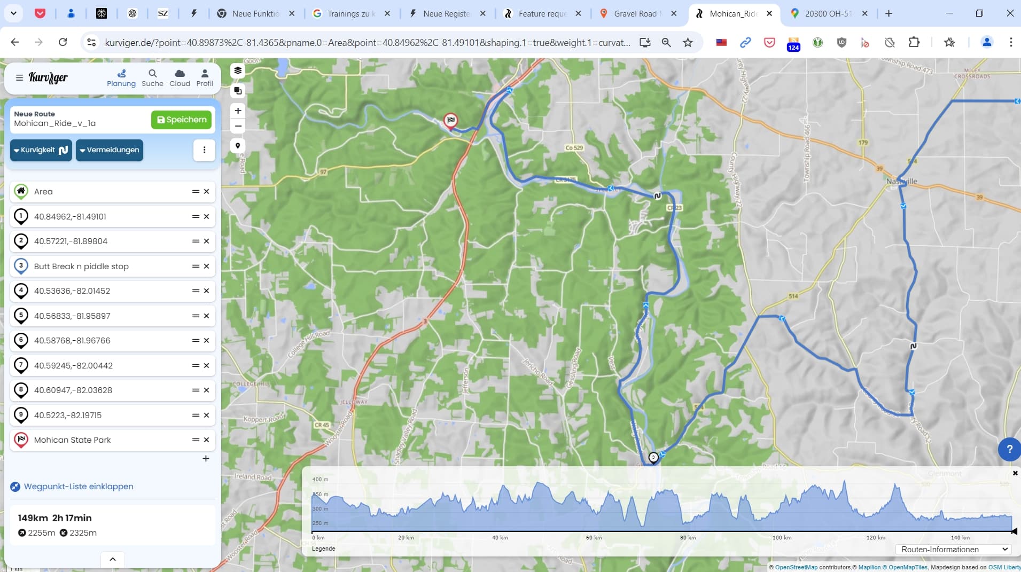The width and height of the screenshot is (1021, 572).
Task: Click Wegpunkt-Liste einklappen link
Action: point(79,487)
